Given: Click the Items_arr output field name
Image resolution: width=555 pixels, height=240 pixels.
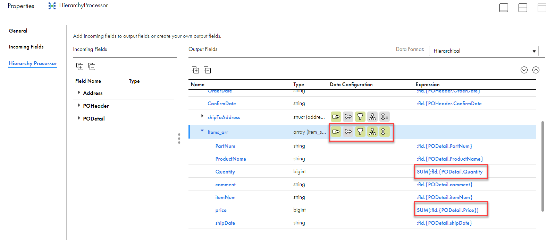Looking at the screenshot, I should (218, 132).
